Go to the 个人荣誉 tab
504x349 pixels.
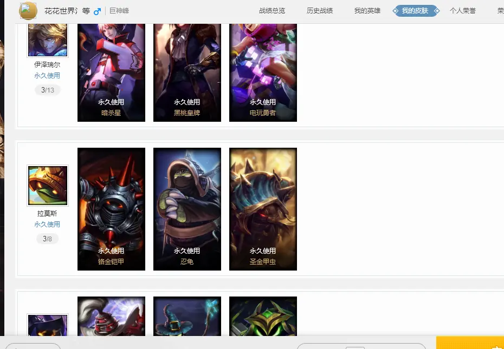(462, 11)
